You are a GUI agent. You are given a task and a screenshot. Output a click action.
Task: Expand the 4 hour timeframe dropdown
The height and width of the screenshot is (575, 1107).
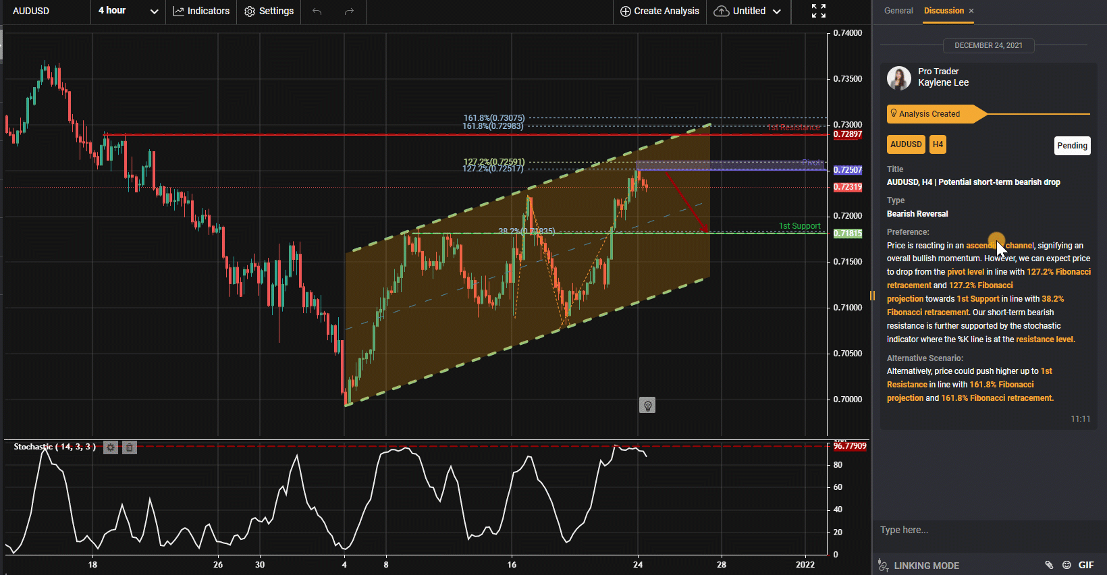point(128,11)
